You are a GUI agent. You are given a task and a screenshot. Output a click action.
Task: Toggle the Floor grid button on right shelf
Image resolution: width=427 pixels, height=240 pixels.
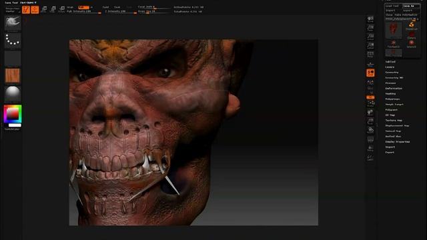(x=370, y=65)
